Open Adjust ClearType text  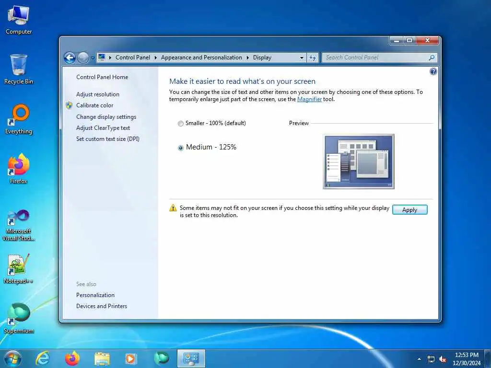[x=103, y=127]
